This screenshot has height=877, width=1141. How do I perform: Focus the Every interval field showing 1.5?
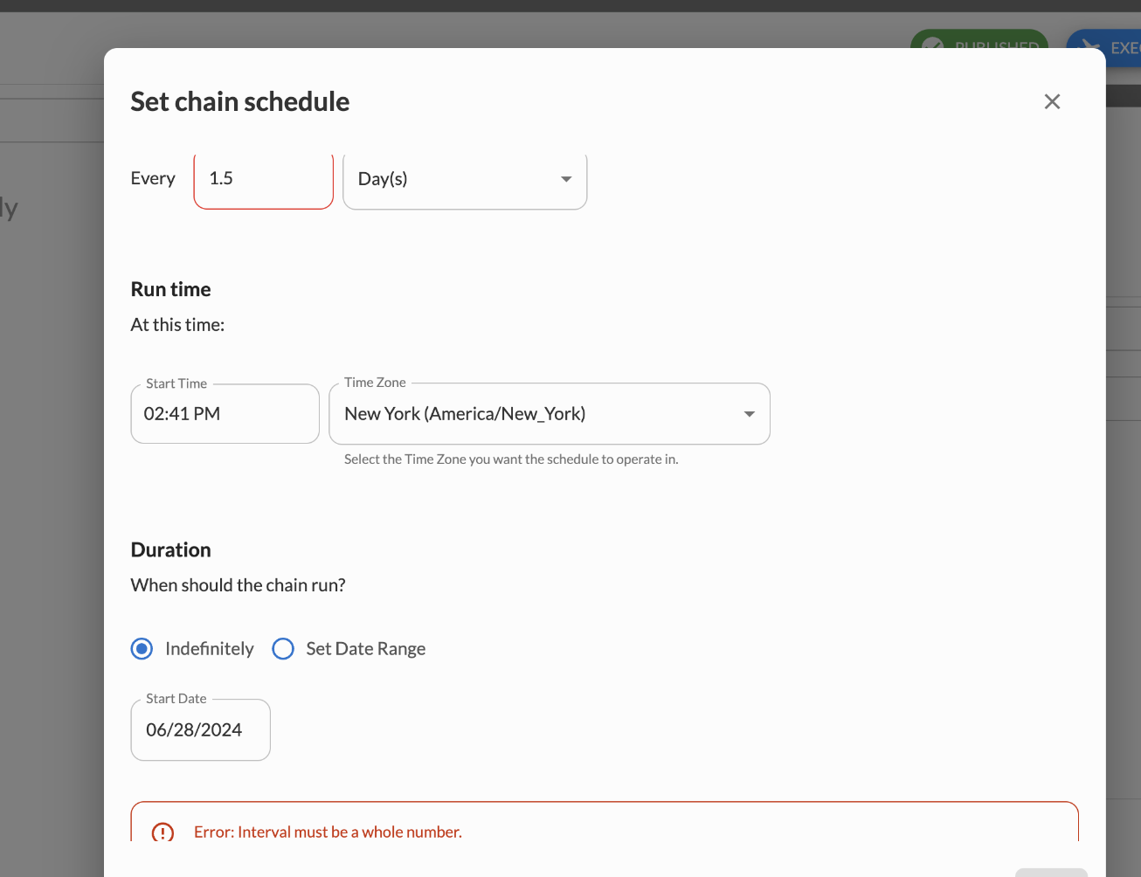[x=263, y=179]
